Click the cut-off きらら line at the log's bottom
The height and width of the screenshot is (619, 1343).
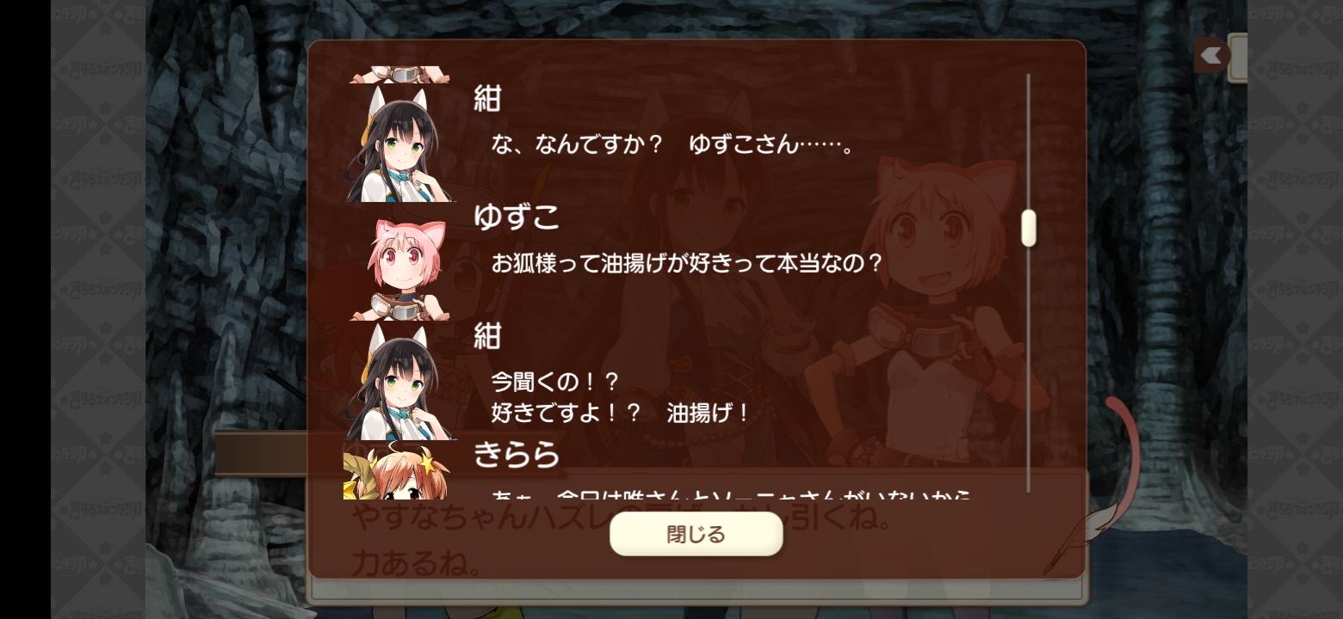click(732, 494)
